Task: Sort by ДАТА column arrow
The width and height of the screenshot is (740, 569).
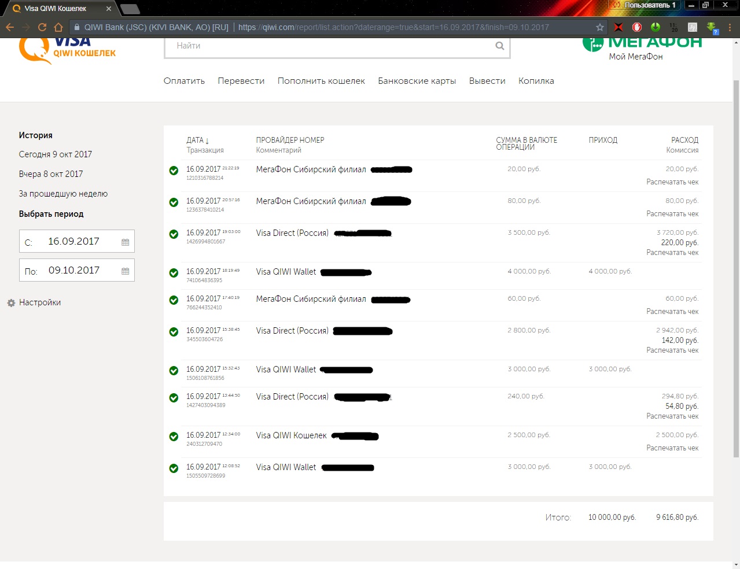Action: click(x=207, y=141)
